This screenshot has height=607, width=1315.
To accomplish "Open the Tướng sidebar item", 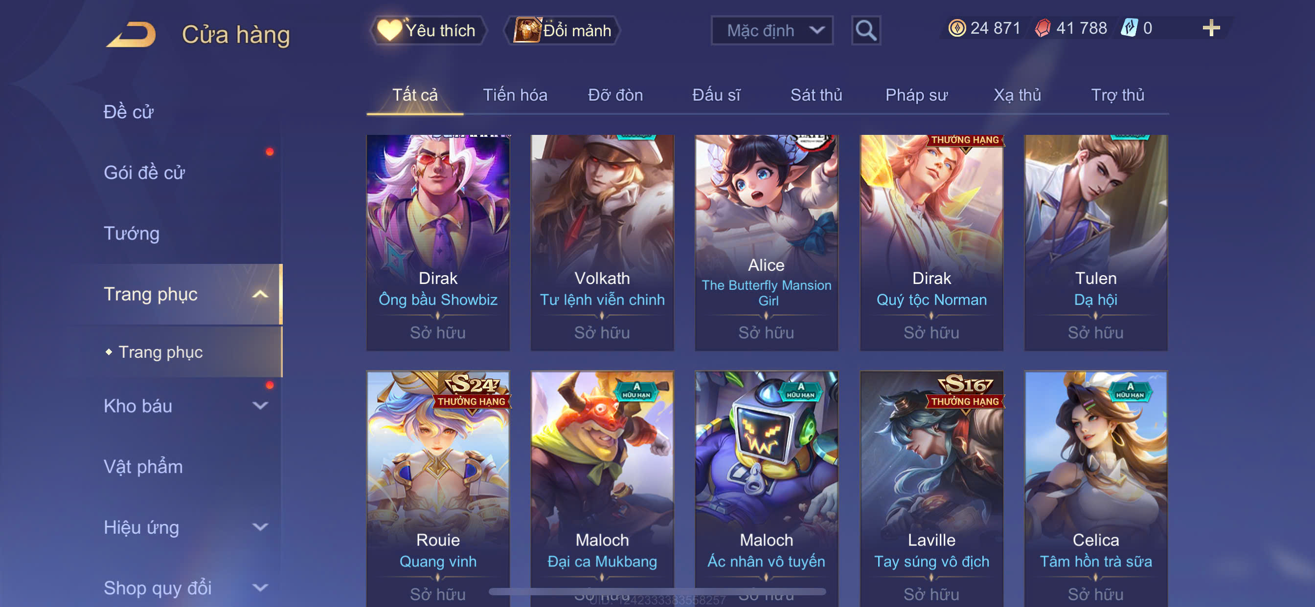I will click(x=132, y=233).
